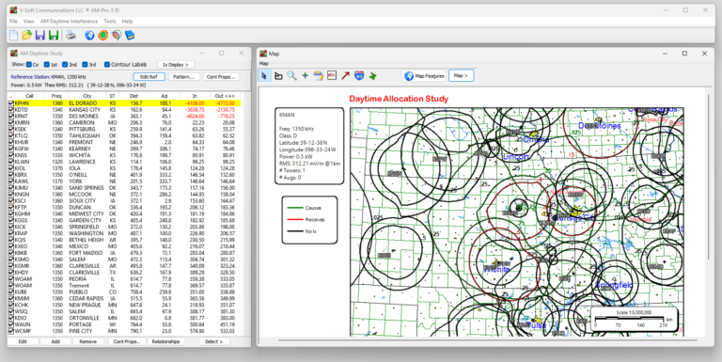Viewport: 722px width, 362px height.
Task: Select the KSEK PITTSBURG row
Action: (x=124, y=130)
